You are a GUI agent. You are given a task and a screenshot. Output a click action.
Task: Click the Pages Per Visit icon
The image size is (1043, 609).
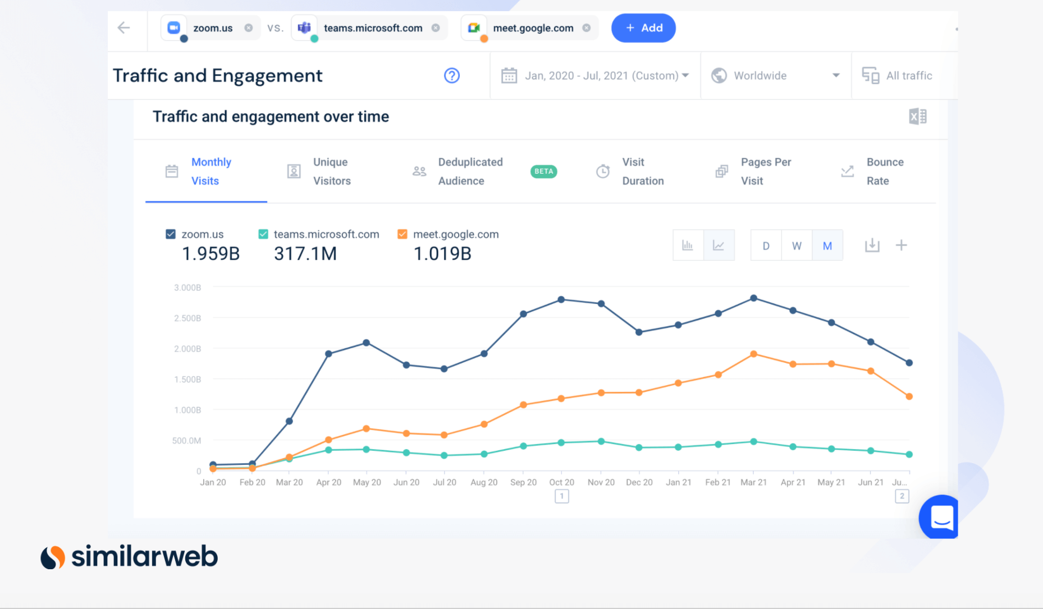point(722,171)
